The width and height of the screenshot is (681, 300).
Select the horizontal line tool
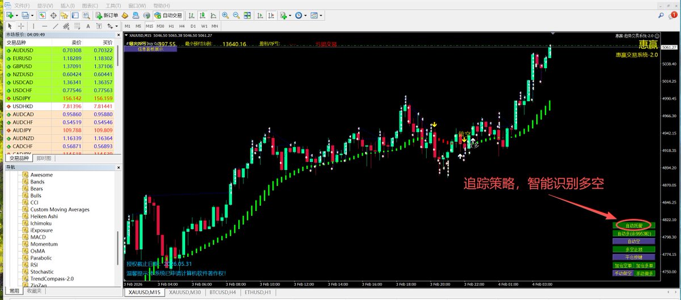click(44, 26)
